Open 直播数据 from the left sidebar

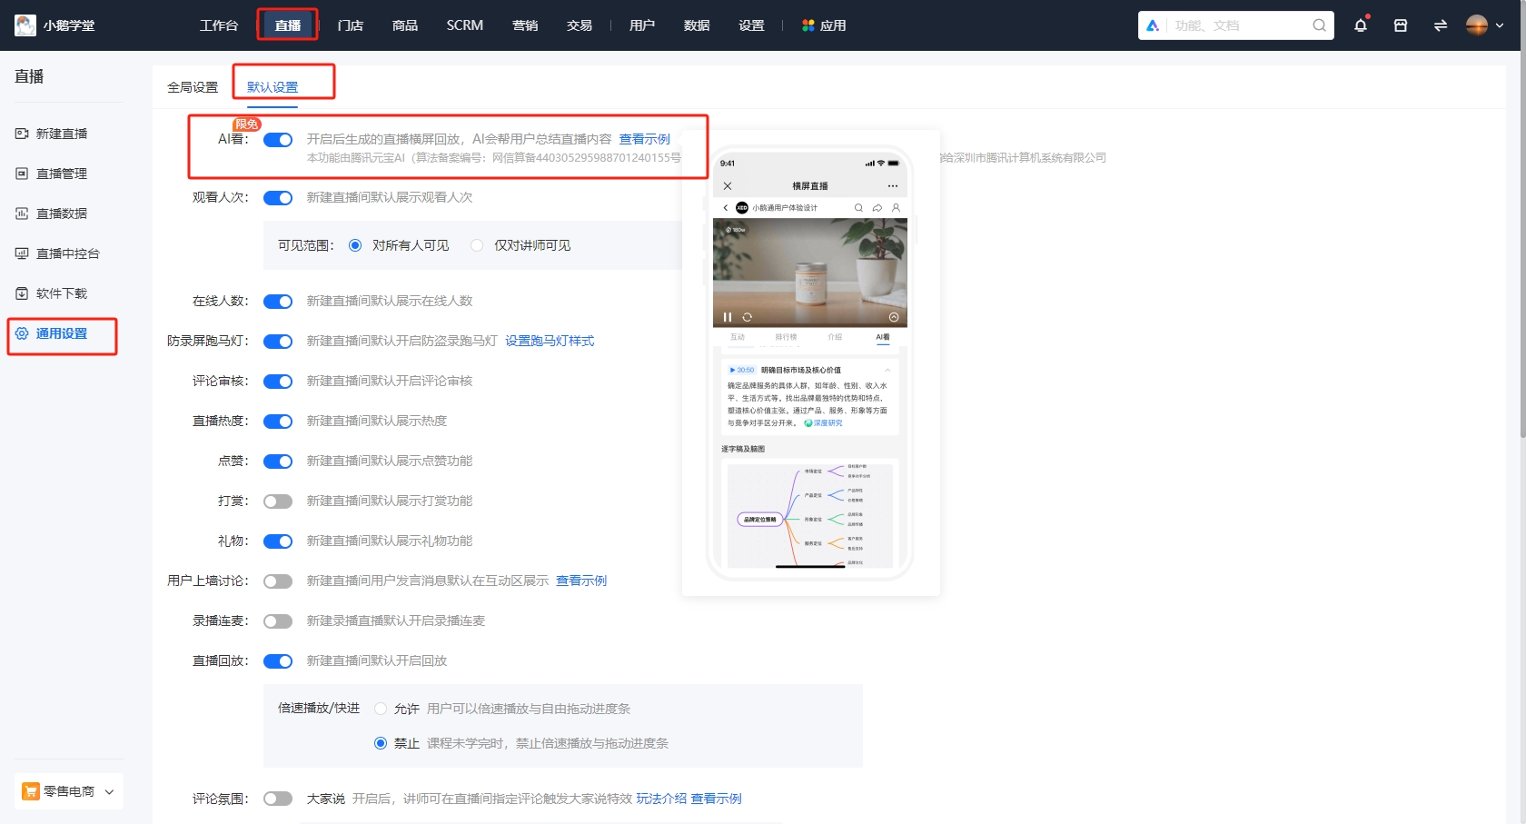coord(22,213)
